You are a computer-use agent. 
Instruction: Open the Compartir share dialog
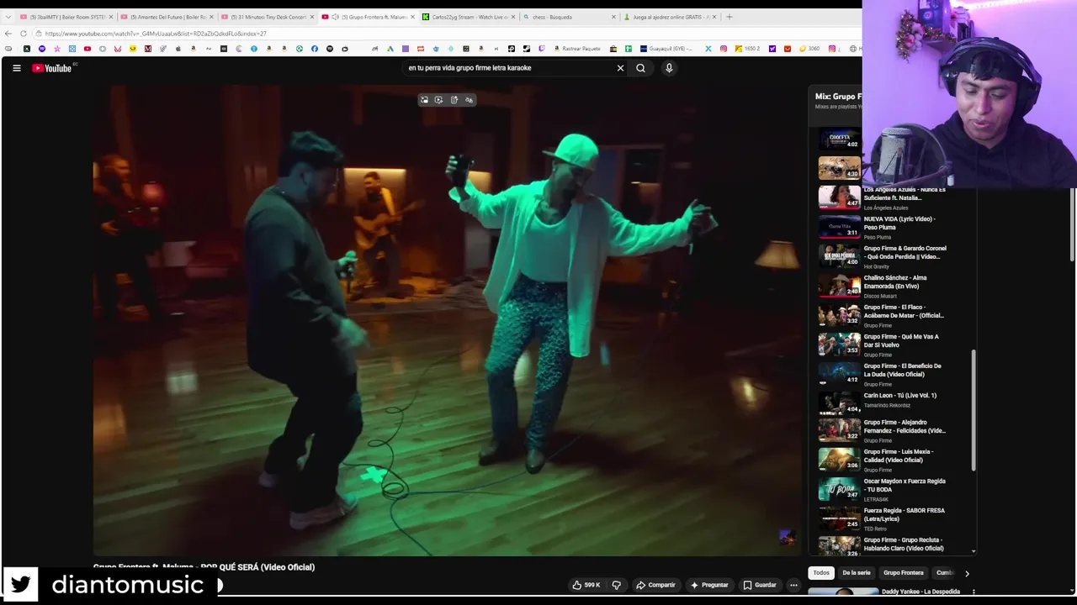(655, 585)
